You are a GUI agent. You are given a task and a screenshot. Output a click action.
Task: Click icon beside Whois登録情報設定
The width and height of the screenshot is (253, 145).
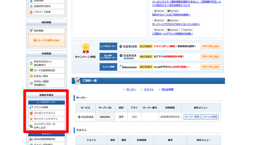pyautogui.click(x=31, y=139)
